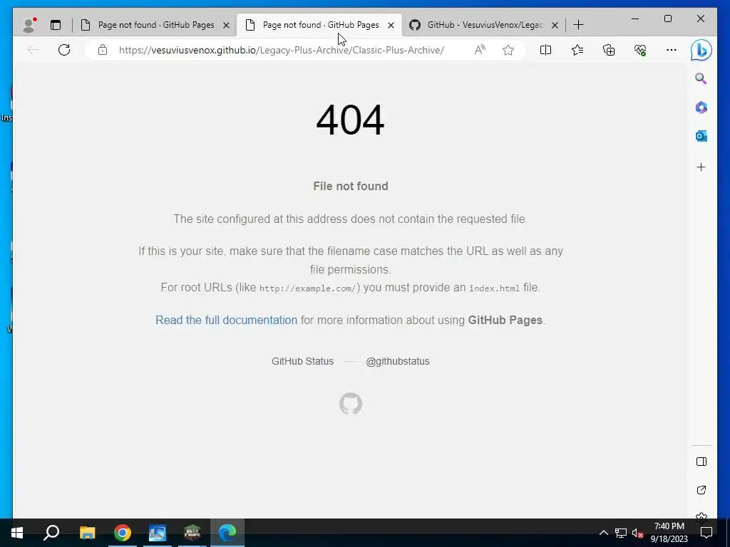The width and height of the screenshot is (730, 547).
Task: Open Microsoft Edge taskbar icon
Action: 227,533
